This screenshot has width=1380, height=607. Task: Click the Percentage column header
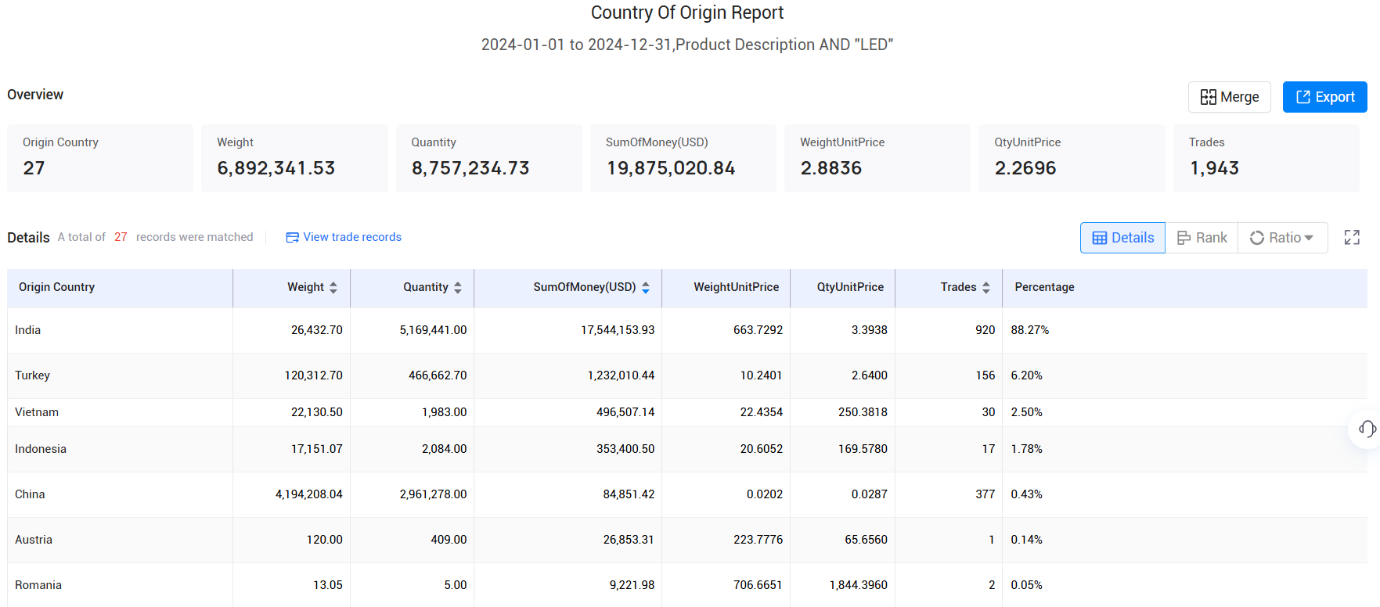tap(1044, 287)
